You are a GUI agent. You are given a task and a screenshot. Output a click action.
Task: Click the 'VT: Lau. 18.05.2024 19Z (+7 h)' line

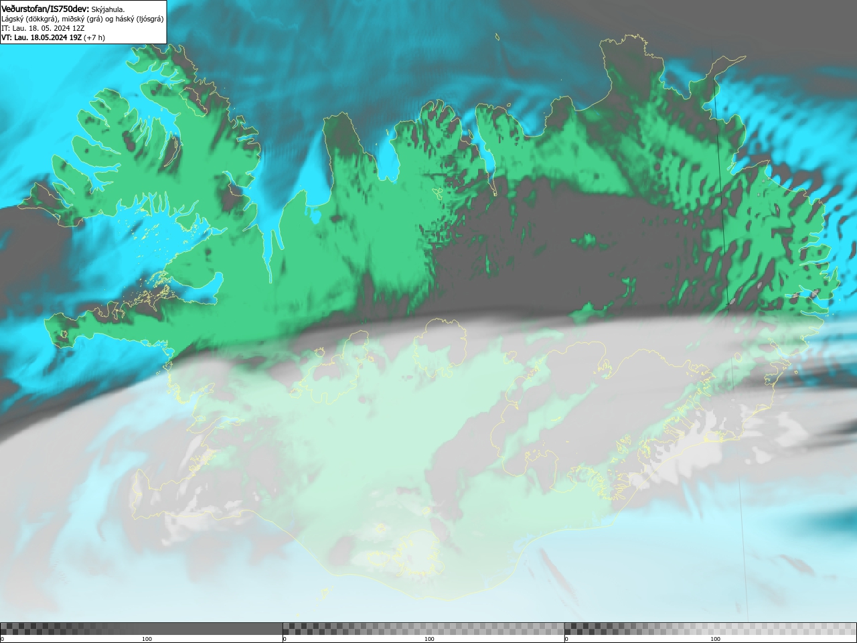coord(53,38)
